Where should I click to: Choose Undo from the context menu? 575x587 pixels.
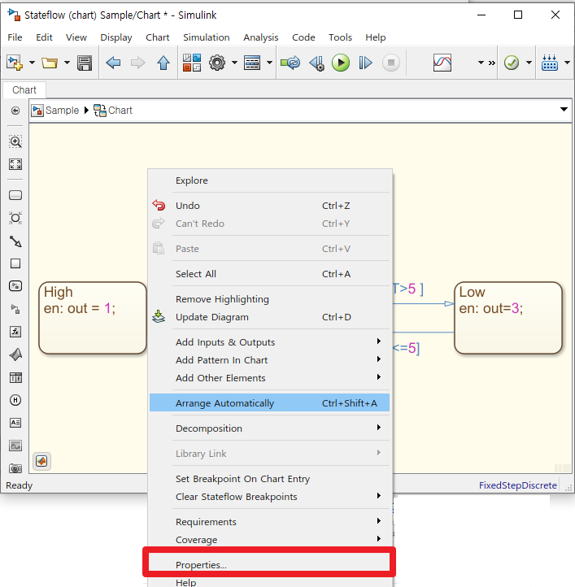coord(269,206)
